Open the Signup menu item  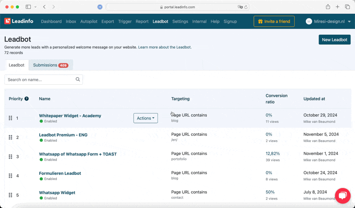(x=230, y=21)
